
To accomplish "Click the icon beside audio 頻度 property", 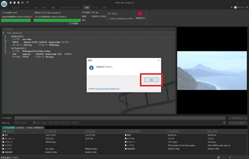I will 126,135.
